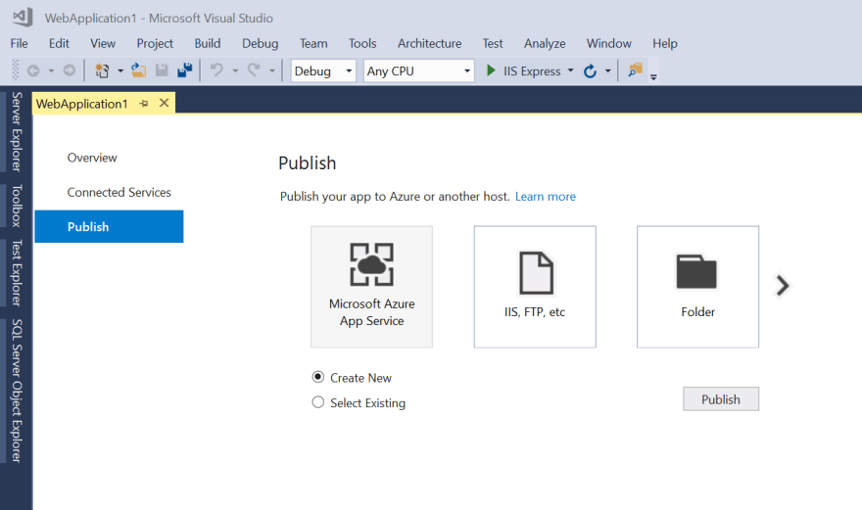
Task: Click the Save toolbar icon
Action: click(162, 70)
